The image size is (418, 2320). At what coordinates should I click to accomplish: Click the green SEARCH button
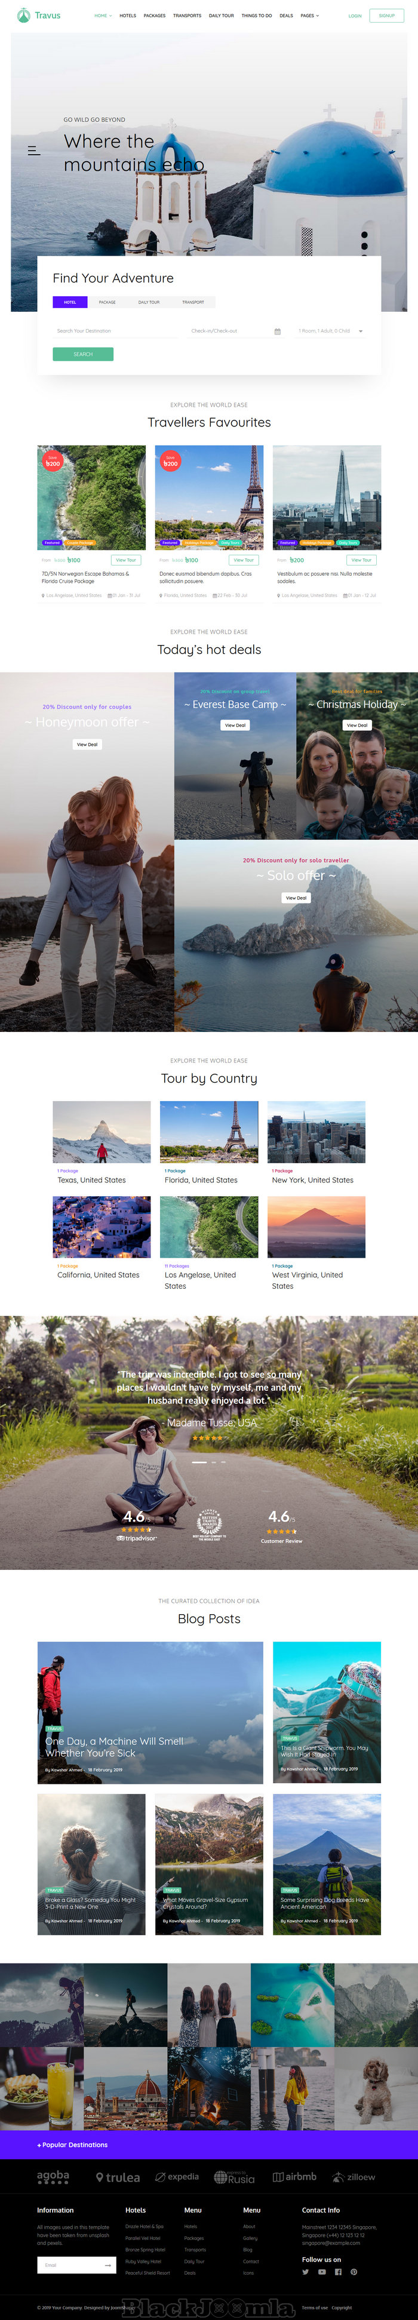(x=83, y=354)
